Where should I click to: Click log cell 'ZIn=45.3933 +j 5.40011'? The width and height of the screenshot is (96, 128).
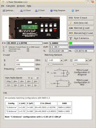(x=45, y=111)
